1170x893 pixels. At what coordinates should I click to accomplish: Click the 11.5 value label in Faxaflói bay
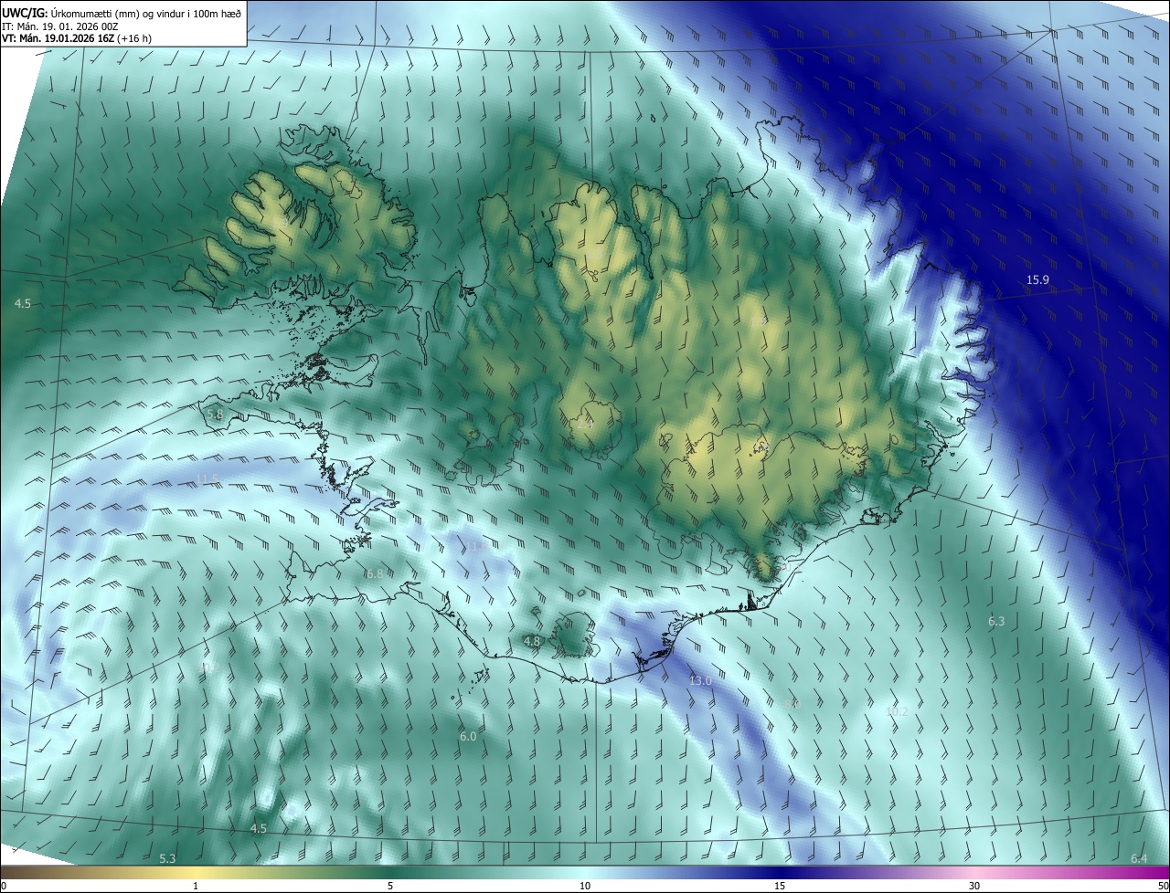[x=207, y=479]
